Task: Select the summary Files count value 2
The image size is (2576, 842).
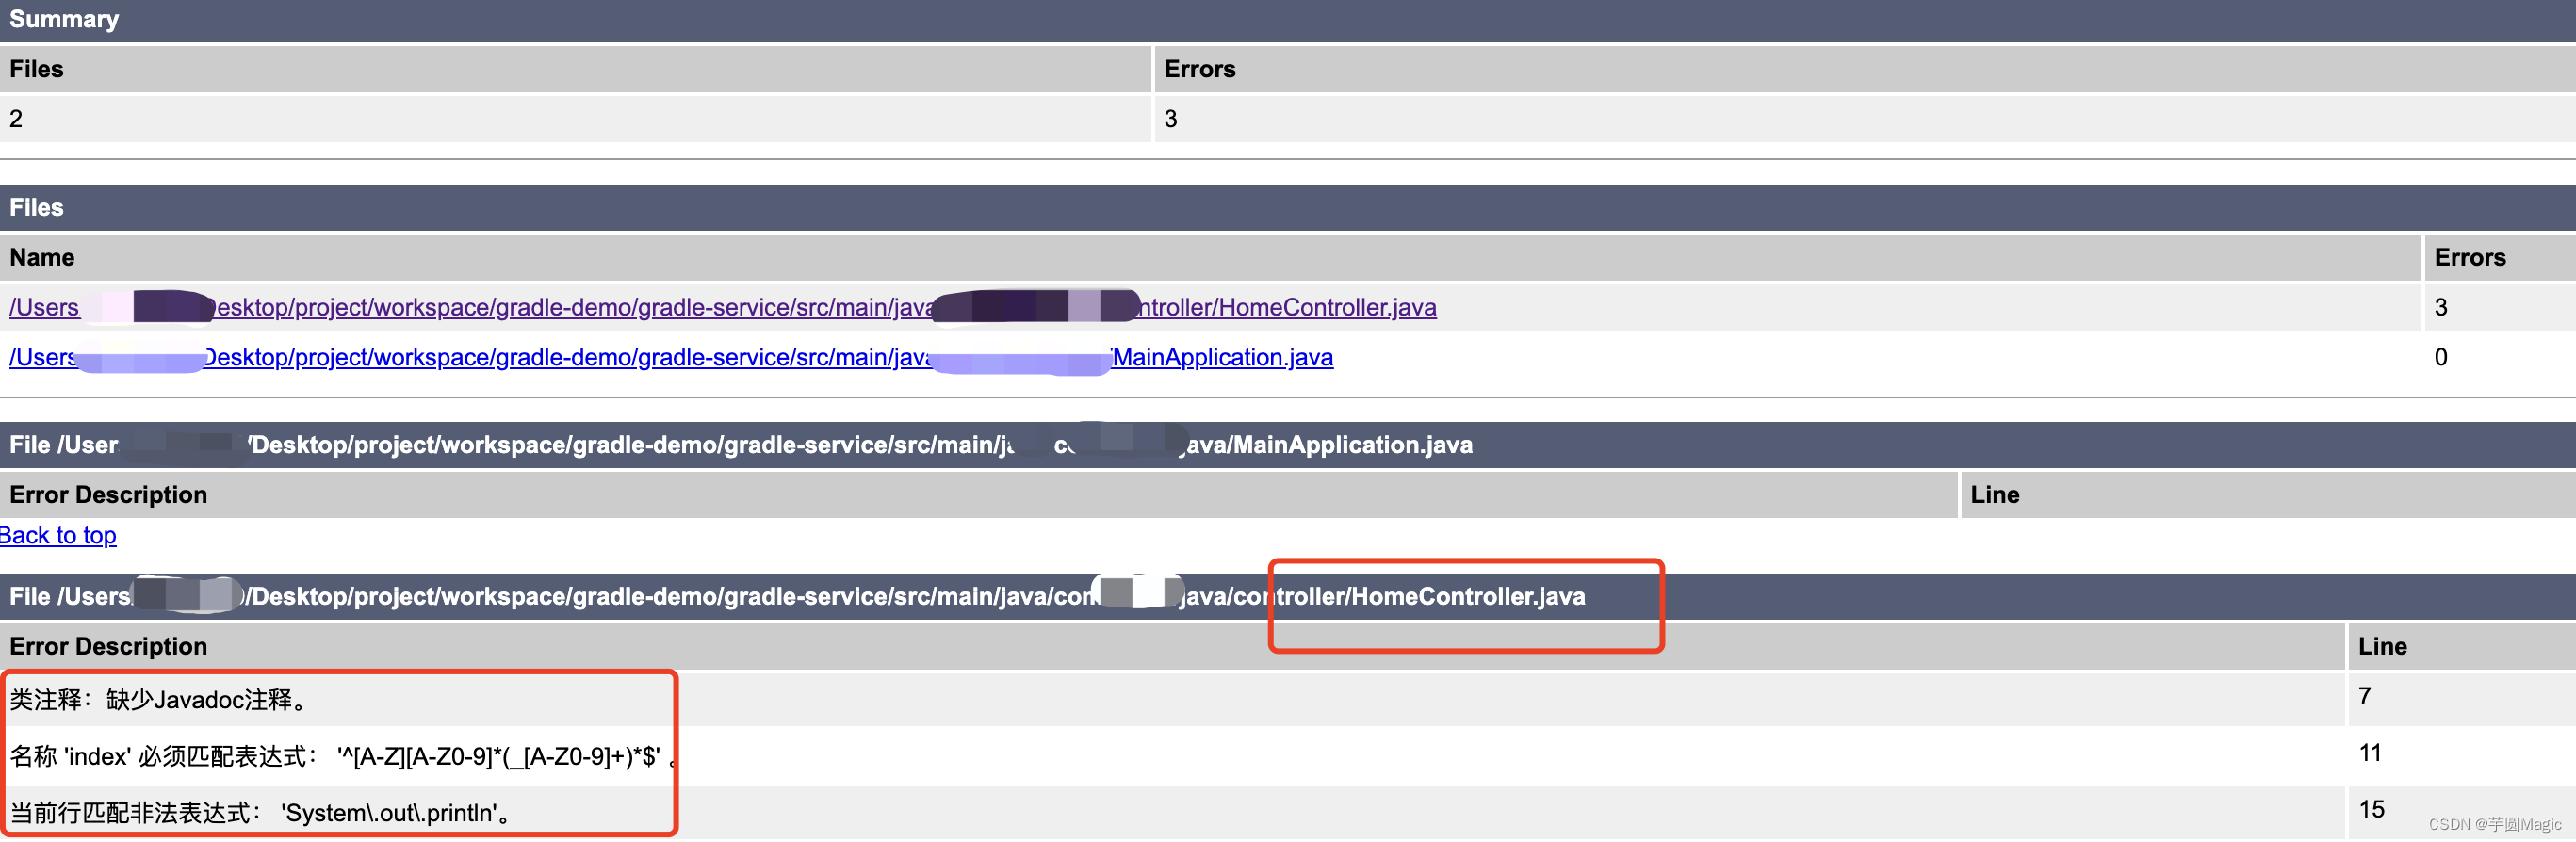Action: pos(575,119)
